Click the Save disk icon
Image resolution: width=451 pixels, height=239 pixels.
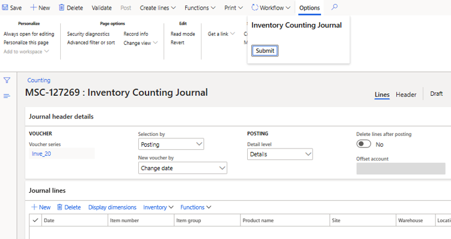[5, 7]
